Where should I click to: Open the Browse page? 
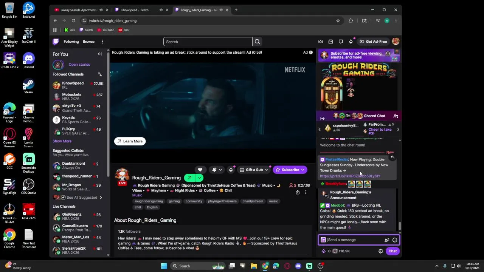(88, 42)
